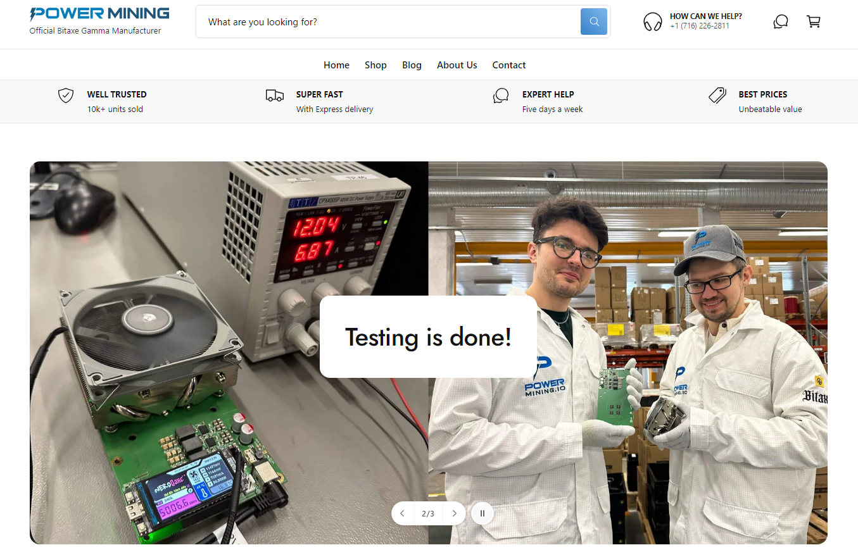Click the '10k+ units sold' text
Screen dimensions: 858x557
point(115,110)
